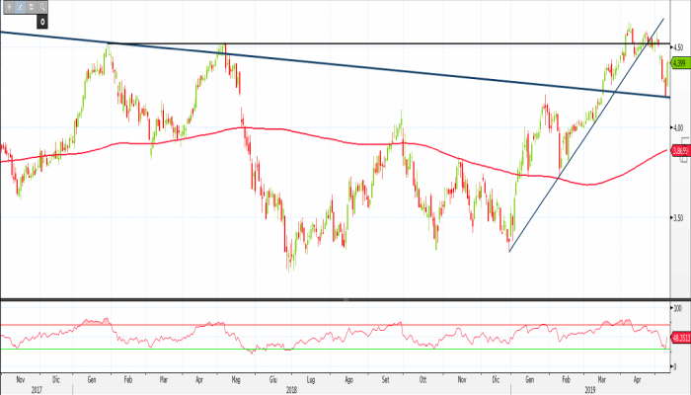Screen dimensions: 691x395
Task: Click the black '0' box under toolbar
Action: [x=40, y=20]
